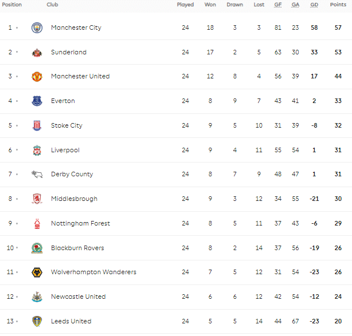Click the Sunderland club crest
This screenshot has width=352, height=336.
tap(37, 53)
